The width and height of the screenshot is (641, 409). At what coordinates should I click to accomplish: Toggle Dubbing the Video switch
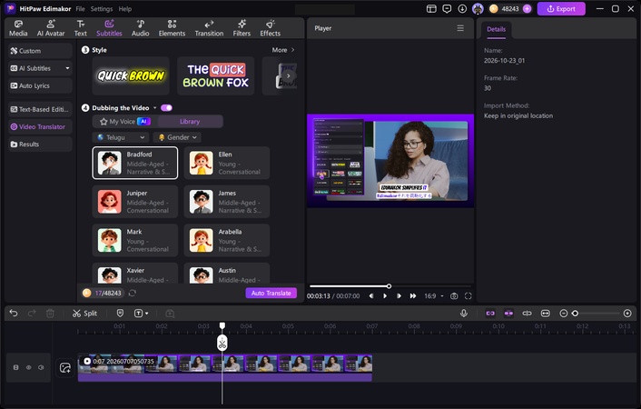point(166,107)
